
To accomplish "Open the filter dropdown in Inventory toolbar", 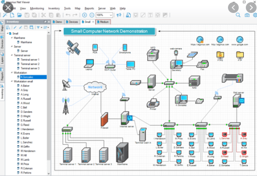I will tap(39, 27).
